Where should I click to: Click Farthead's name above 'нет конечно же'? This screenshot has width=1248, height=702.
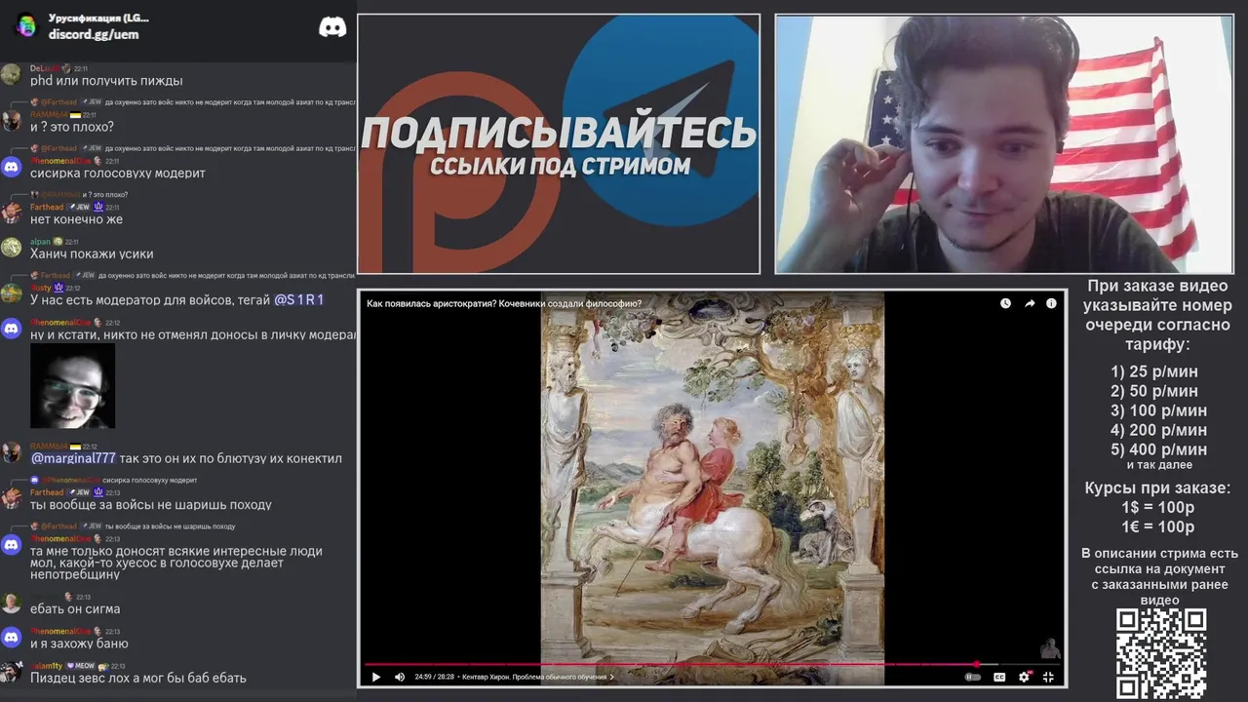pos(47,207)
